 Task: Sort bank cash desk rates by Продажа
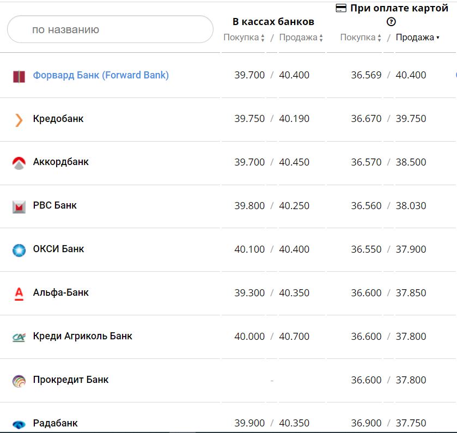click(x=301, y=38)
